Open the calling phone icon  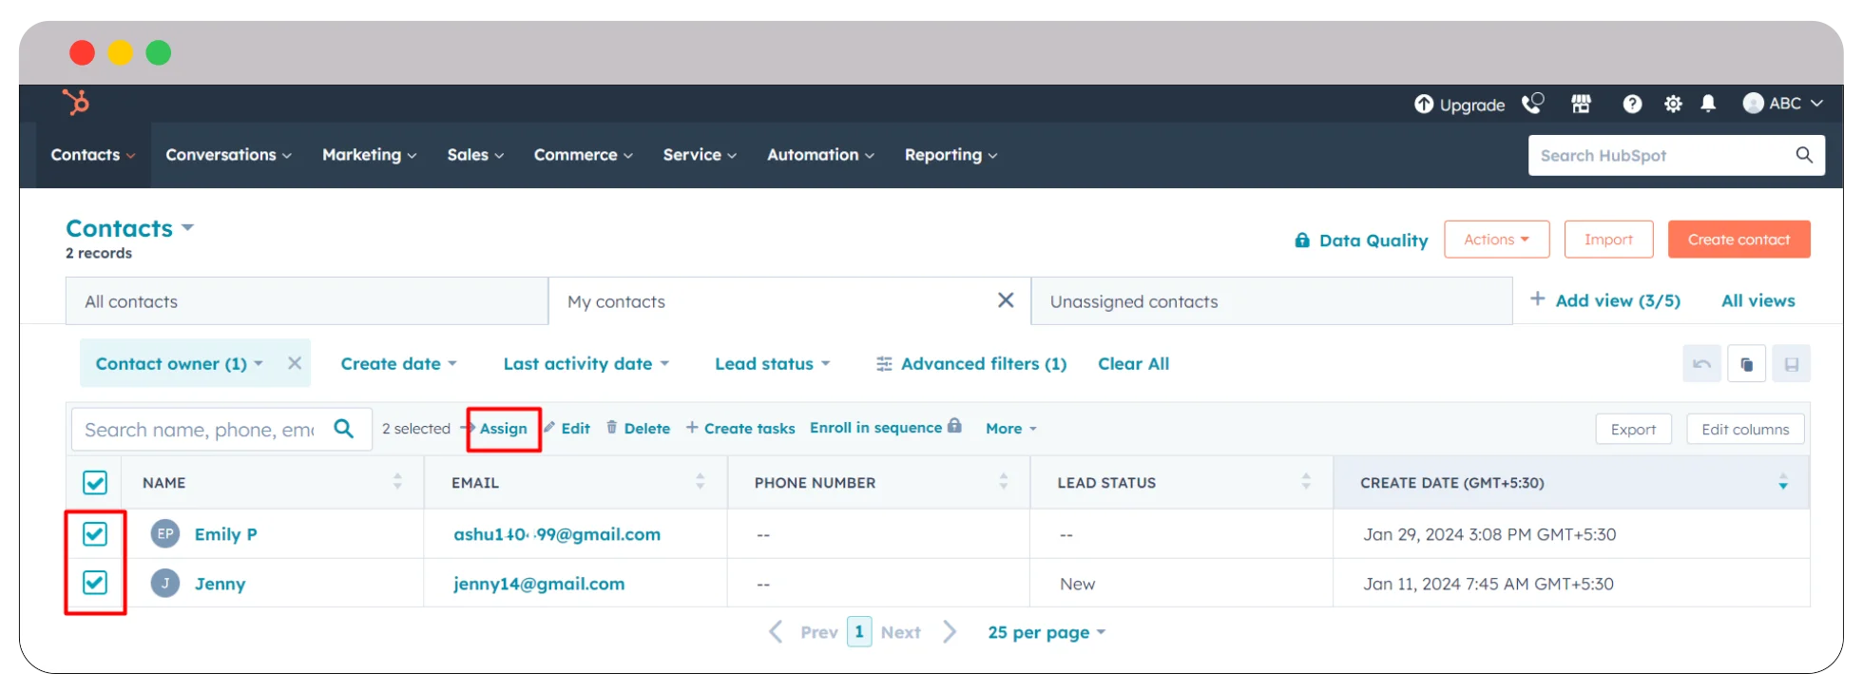1532,104
